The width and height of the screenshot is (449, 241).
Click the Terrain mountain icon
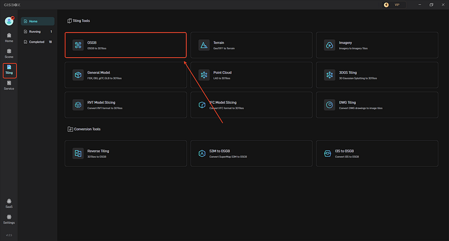point(204,45)
